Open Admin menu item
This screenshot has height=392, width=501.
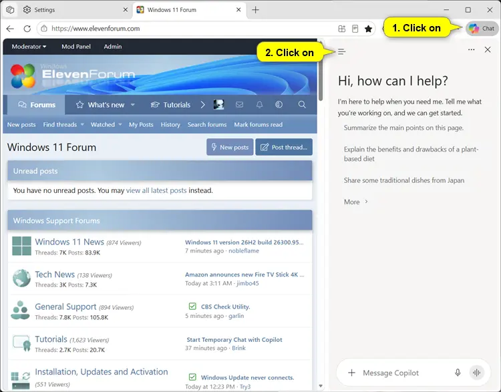113,47
